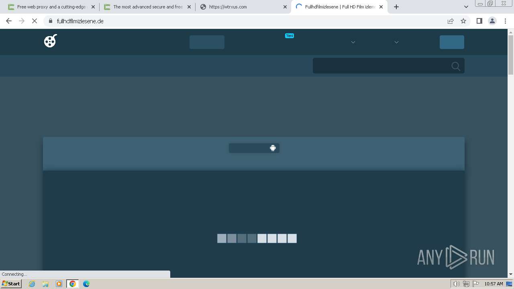
Task: Open the browser side panel
Action: [479, 21]
